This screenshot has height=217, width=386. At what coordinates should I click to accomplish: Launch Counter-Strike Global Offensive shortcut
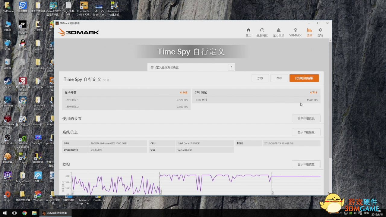[x=84, y=9]
